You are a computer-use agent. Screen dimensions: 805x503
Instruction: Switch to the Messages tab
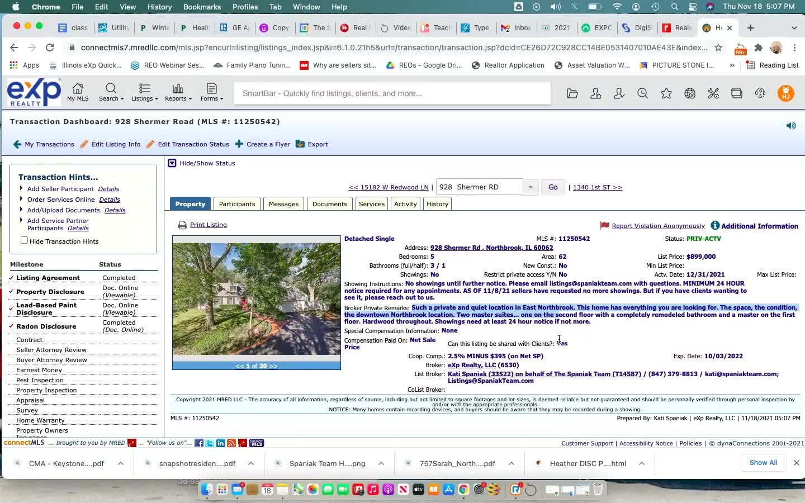pos(283,204)
